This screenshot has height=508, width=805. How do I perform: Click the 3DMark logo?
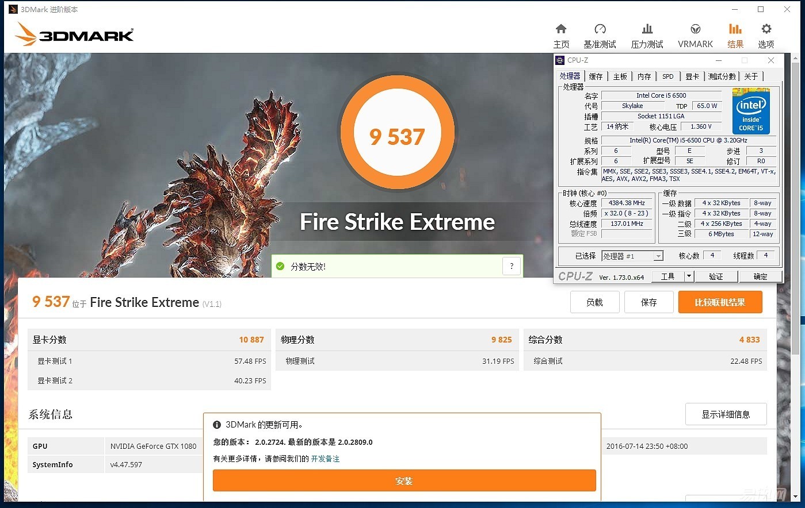tap(75, 34)
